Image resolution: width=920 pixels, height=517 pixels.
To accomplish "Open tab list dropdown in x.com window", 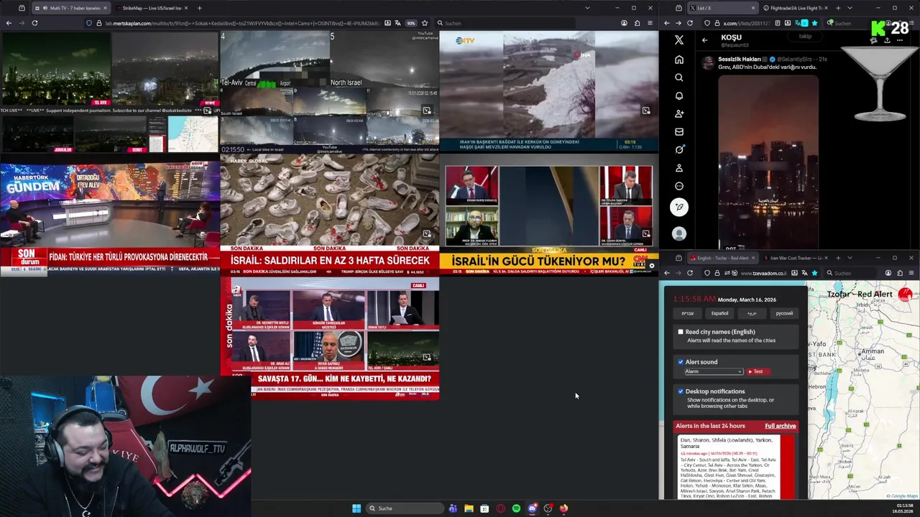I will point(850,8).
